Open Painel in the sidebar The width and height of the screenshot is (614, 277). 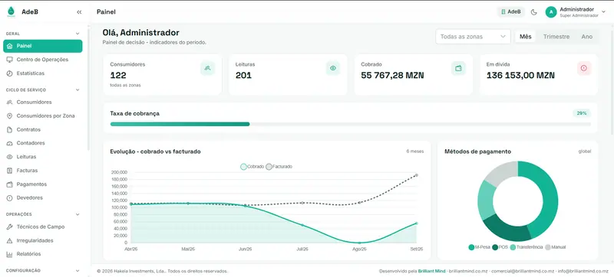pyautogui.click(x=43, y=46)
